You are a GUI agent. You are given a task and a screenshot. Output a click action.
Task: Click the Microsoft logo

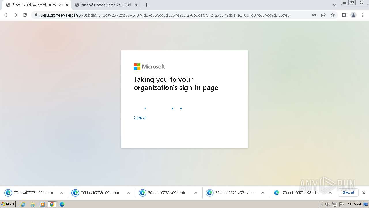(149, 67)
